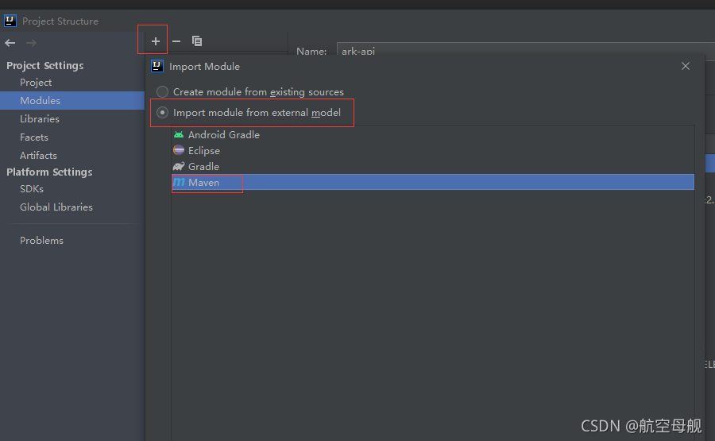The height and width of the screenshot is (441, 715).
Task: Click the Gradle elephant icon
Action: click(x=179, y=166)
